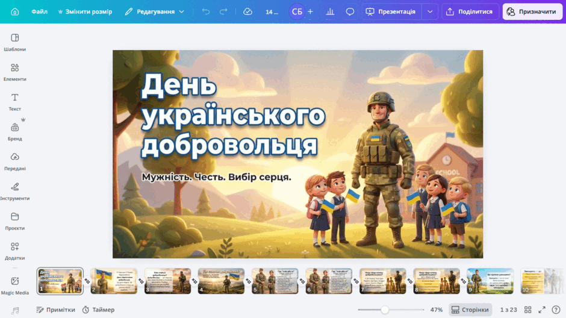Image resolution: width=566 pixels, height=318 pixels.
Task: Open the СБ profile avatar
Action: [x=297, y=11]
